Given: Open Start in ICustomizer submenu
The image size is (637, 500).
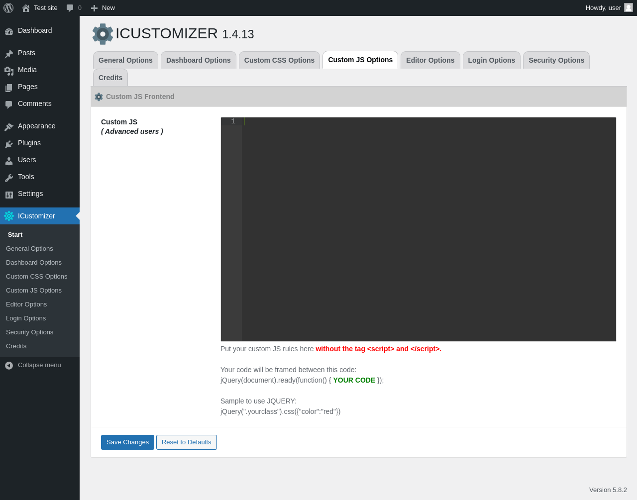Looking at the screenshot, I should coord(15,235).
